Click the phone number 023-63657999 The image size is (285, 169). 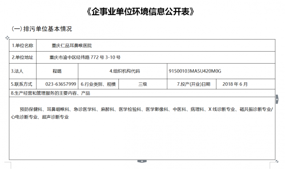(61, 84)
